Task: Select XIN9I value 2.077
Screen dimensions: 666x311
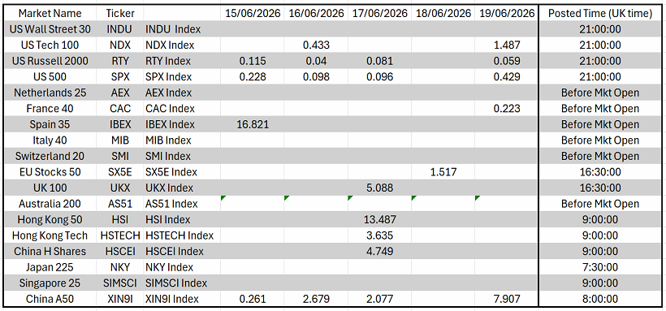Action: [380, 299]
